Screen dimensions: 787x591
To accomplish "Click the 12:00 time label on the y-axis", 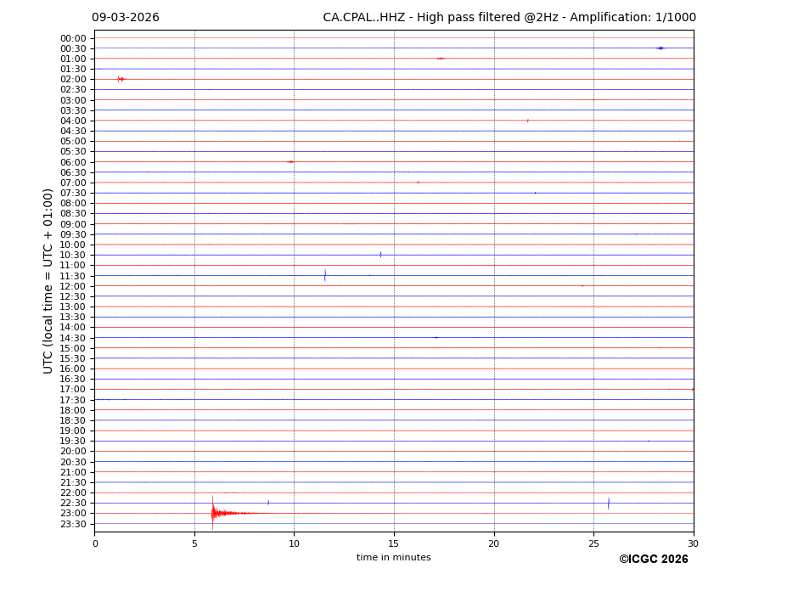I will [73, 286].
